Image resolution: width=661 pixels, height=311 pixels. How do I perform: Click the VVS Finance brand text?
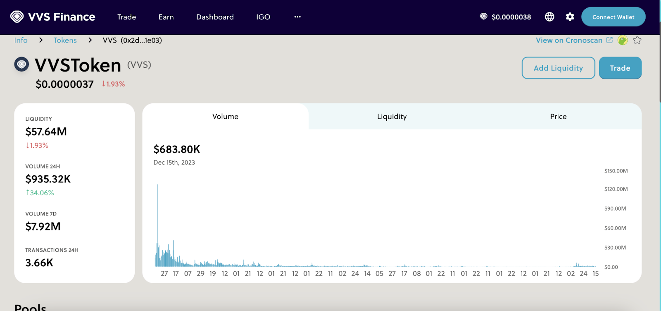[x=62, y=17]
